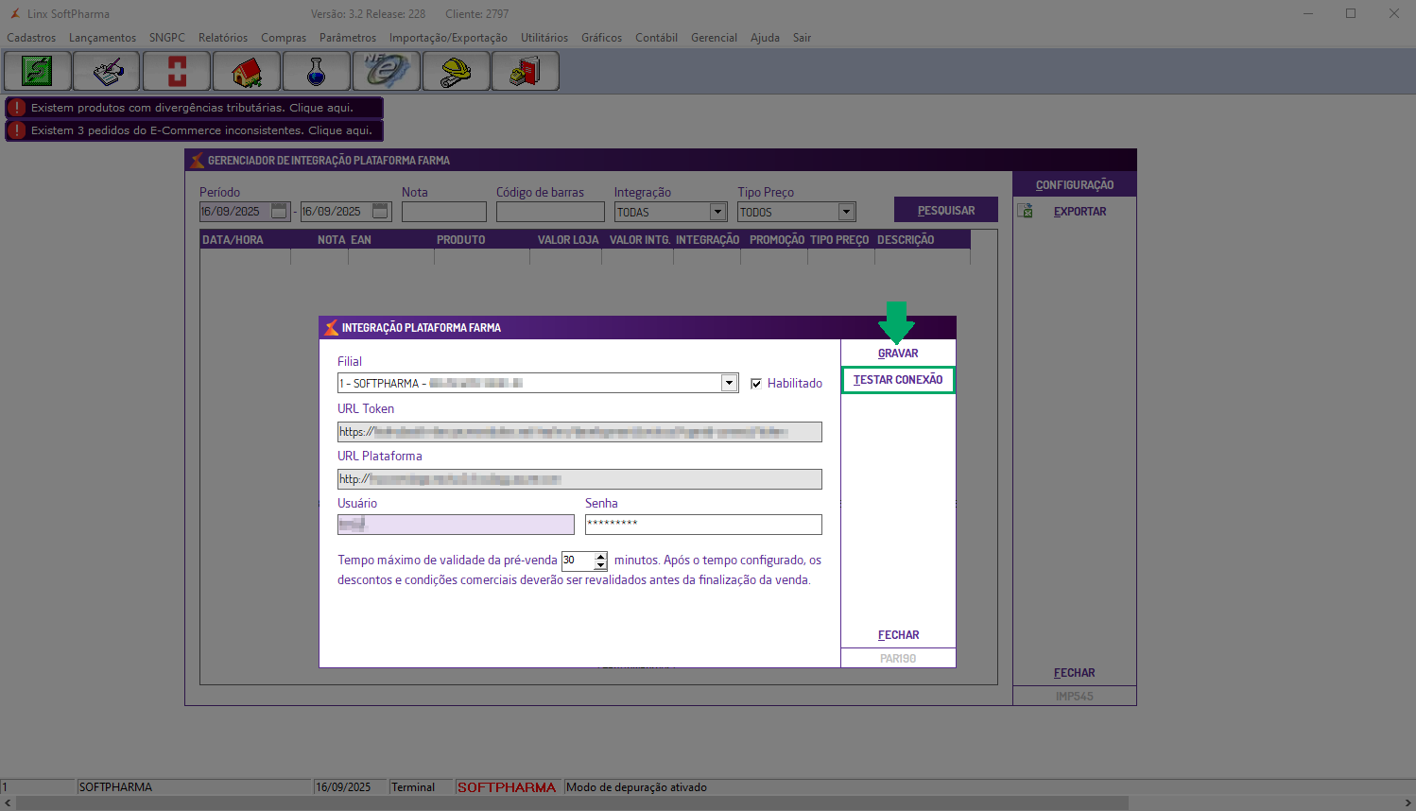This screenshot has width=1416, height=811.
Task: Open the SNGPC menu
Action: 167,38
